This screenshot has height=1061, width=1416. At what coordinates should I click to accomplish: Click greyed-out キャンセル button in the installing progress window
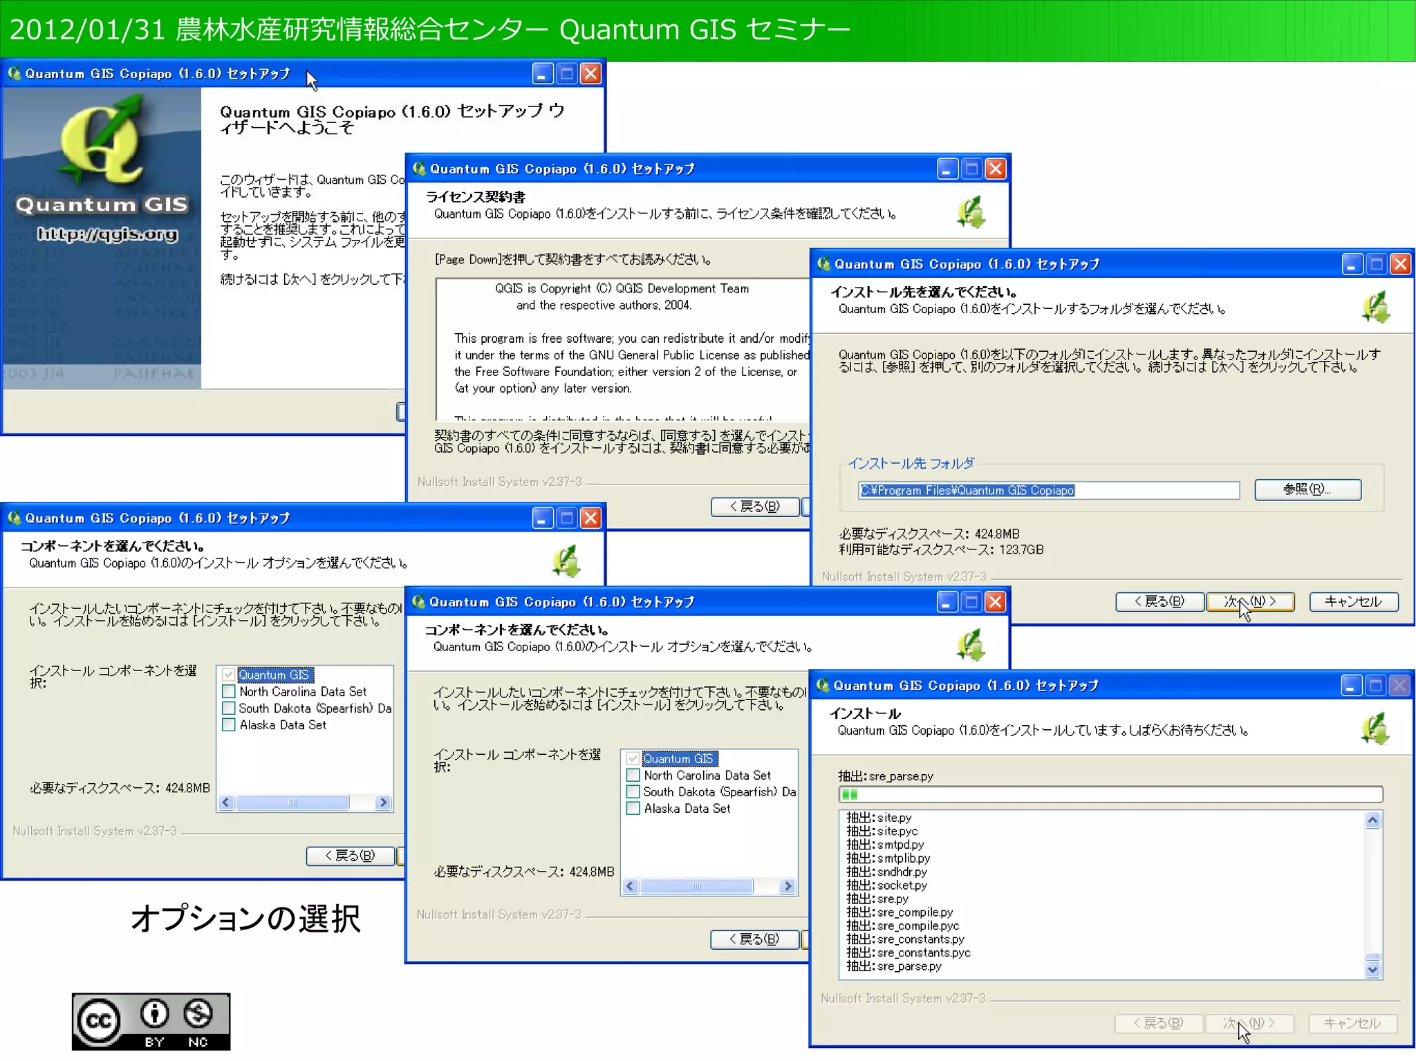(x=1353, y=1023)
